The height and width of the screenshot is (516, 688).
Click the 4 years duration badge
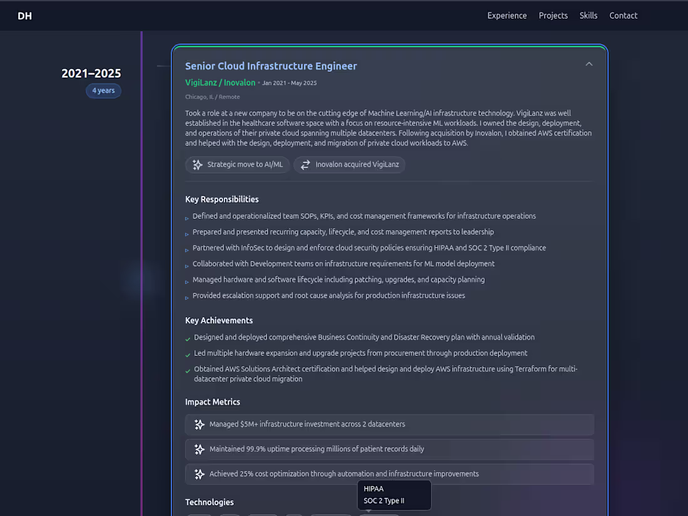(103, 91)
